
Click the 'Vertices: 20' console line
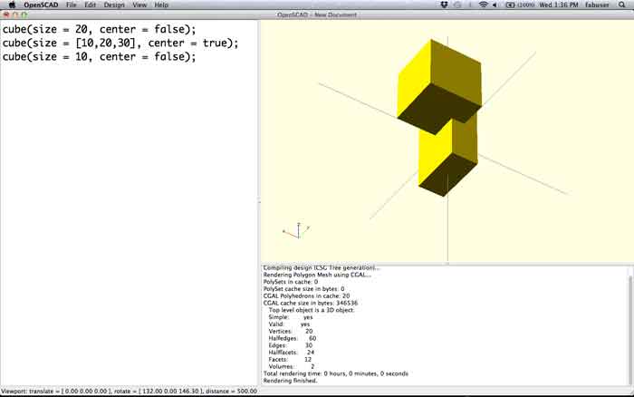[x=291, y=331]
